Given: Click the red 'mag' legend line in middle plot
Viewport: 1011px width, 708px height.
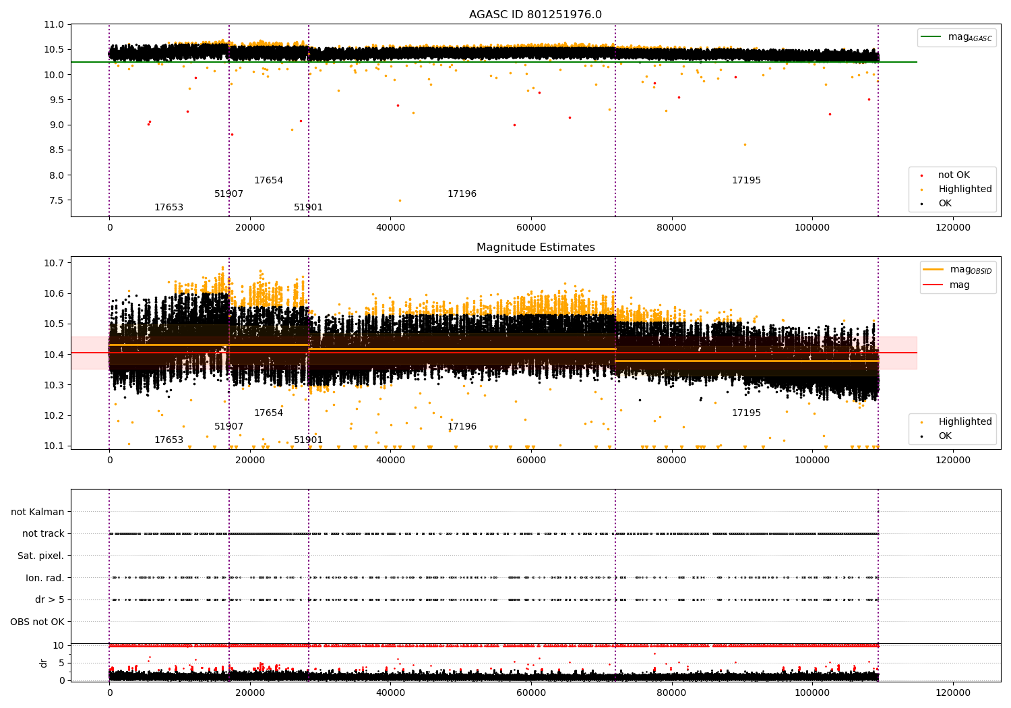Looking at the screenshot, I should coord(933,285).
